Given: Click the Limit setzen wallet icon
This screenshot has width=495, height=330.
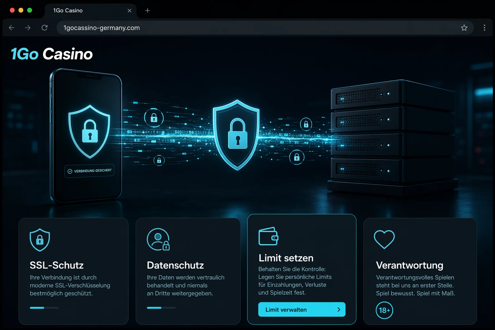Looking at the screenshot, I should coord(268,236).
